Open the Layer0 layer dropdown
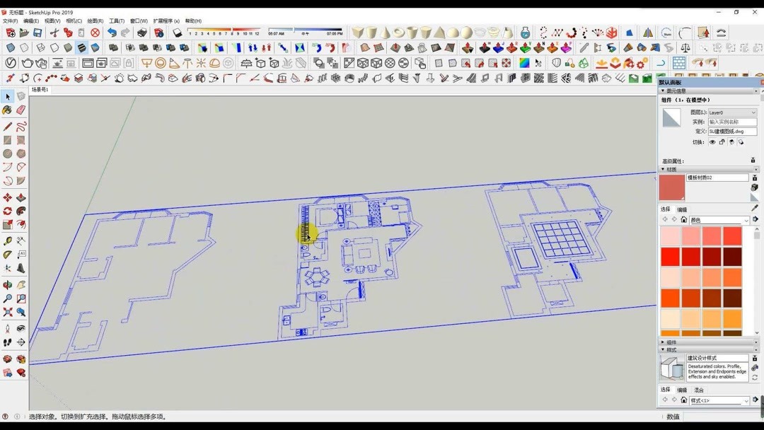The width and height of the screenshot is (764, 430). coord(731,112)
